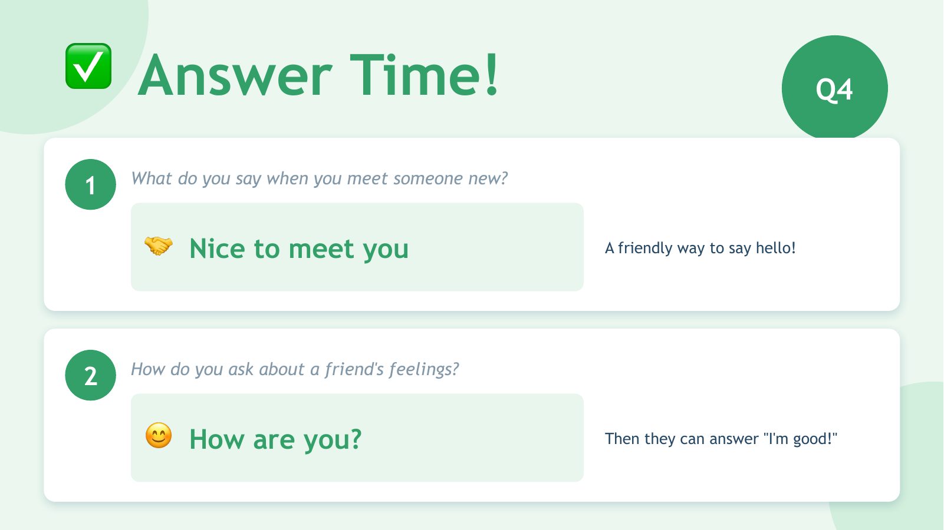Image resolution: width=944 pixels, height=530 pixels.
Task: Click the handshake emoji icon
Action: 159,246
